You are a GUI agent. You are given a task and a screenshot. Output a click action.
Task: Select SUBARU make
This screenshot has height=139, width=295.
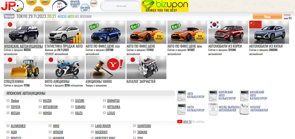pos(80,107)
